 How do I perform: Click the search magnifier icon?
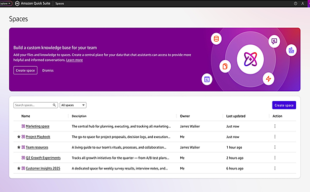[x=54, y=105]
